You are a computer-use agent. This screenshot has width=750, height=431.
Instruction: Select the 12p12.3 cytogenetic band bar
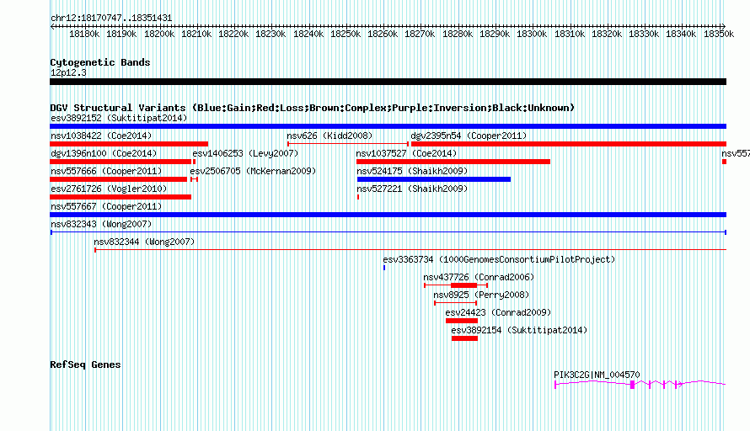[388, 82]
